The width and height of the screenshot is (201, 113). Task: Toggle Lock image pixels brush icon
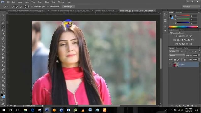[178, 60]
